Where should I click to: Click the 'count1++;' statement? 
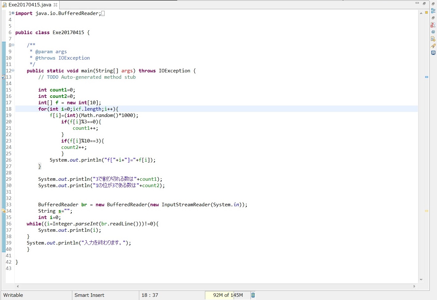click(85, 128)
